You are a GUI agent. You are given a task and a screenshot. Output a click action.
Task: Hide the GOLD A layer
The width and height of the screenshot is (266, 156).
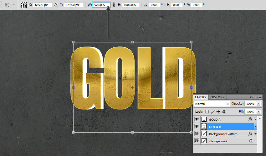click(197, 119)
